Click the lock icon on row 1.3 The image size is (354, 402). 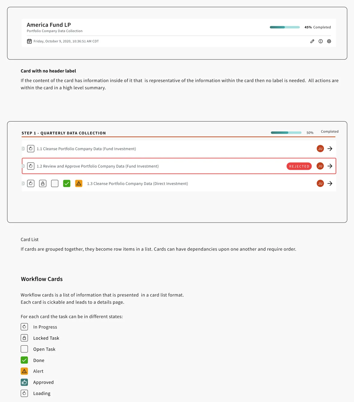pos(43,184)
